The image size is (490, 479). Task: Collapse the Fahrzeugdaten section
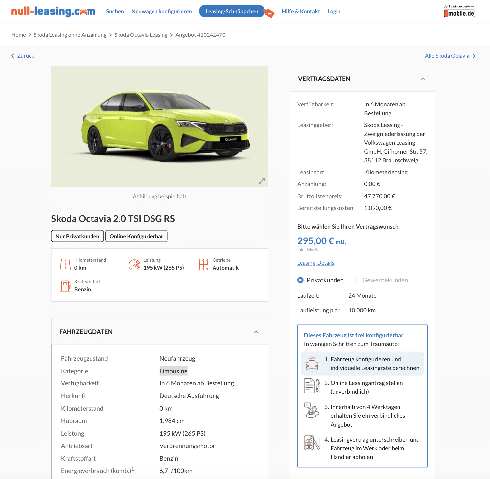[x=256, y=332]
